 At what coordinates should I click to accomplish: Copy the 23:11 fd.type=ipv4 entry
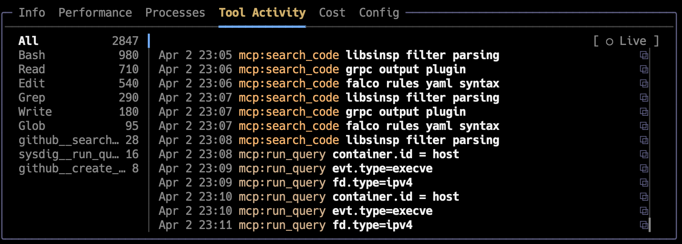644,225
